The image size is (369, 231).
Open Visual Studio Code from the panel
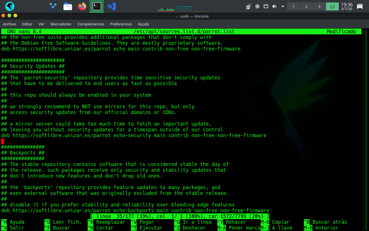112,6
